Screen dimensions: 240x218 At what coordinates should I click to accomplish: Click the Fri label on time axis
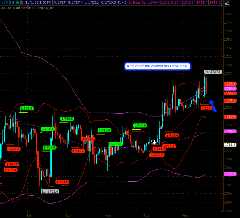28,215
